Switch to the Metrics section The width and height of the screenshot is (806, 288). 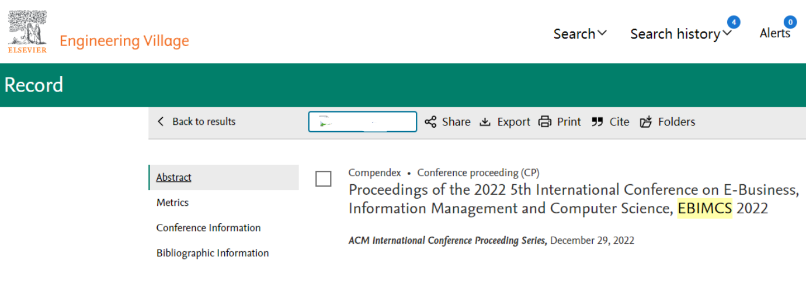click(172, 202)
